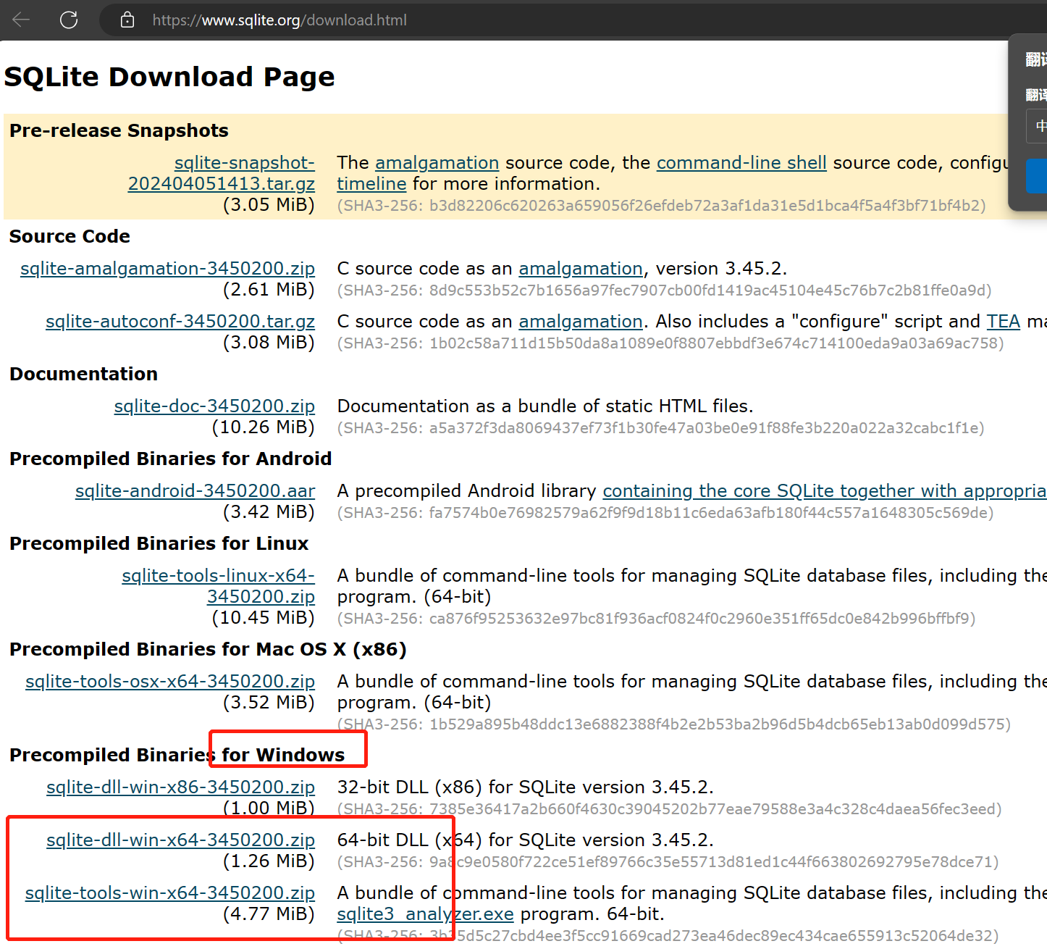Click the (10.26 MiB) size text
The width and height of the screenshot is (1047, 949).
pyautogui.click(x=264, y=427)
